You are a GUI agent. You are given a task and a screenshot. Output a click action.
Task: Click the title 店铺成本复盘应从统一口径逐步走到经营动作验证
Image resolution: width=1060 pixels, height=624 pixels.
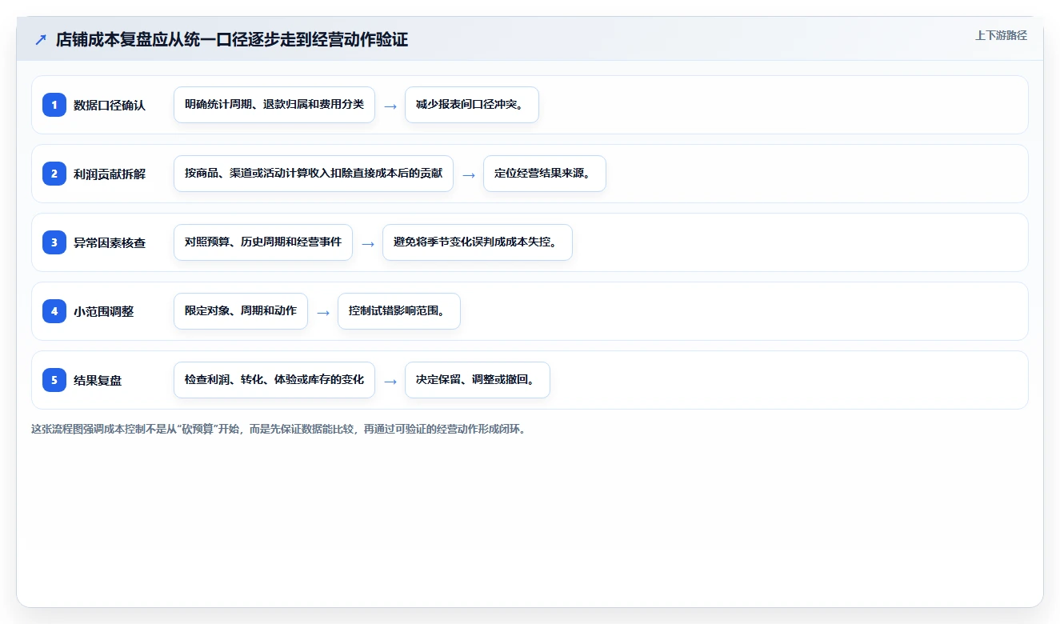(x=232, y=39)
